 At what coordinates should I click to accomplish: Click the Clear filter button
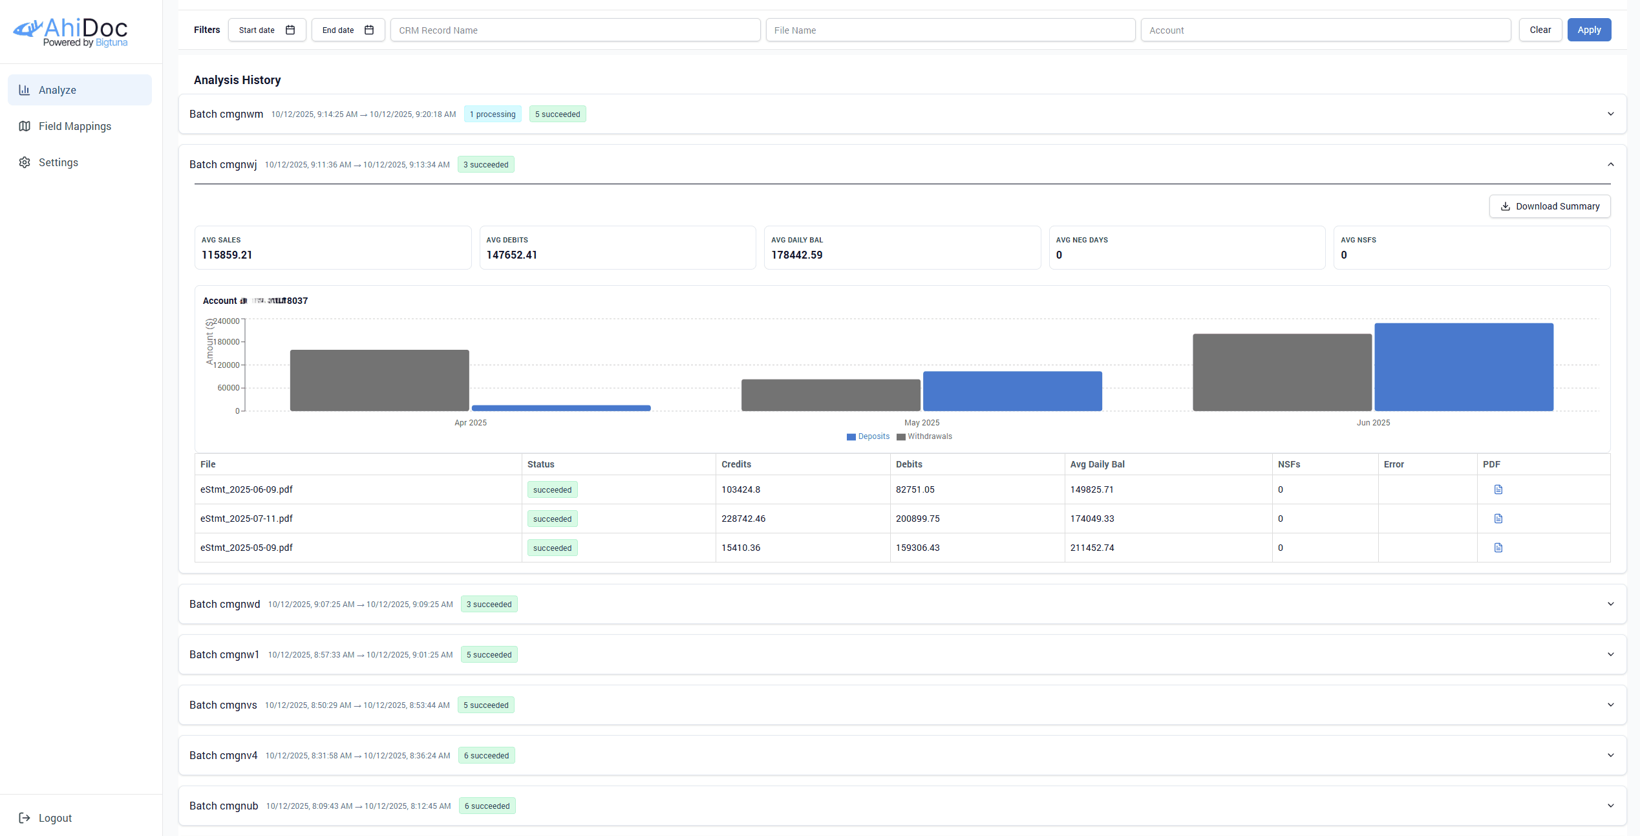click(x=1540, y=30)
